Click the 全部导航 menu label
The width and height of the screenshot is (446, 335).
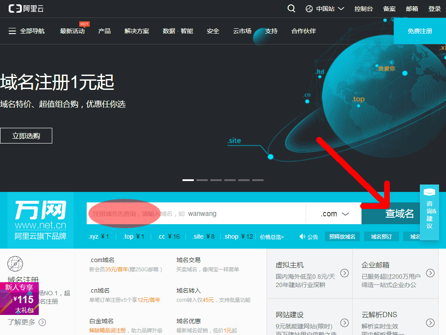pyautogui.click(x=32, y=31)
